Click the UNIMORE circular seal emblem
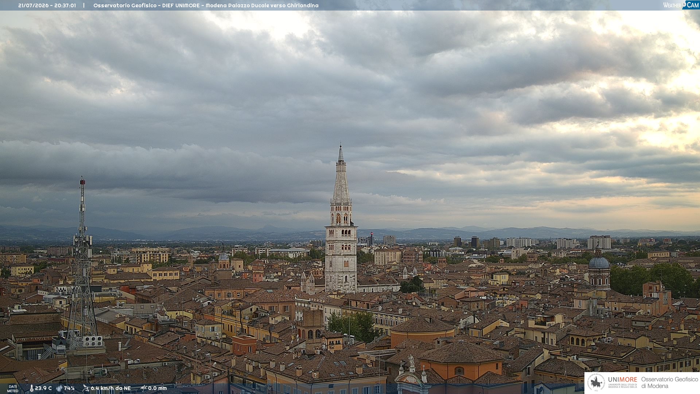This screenshot has width=700, height=394. coord(596,382)
